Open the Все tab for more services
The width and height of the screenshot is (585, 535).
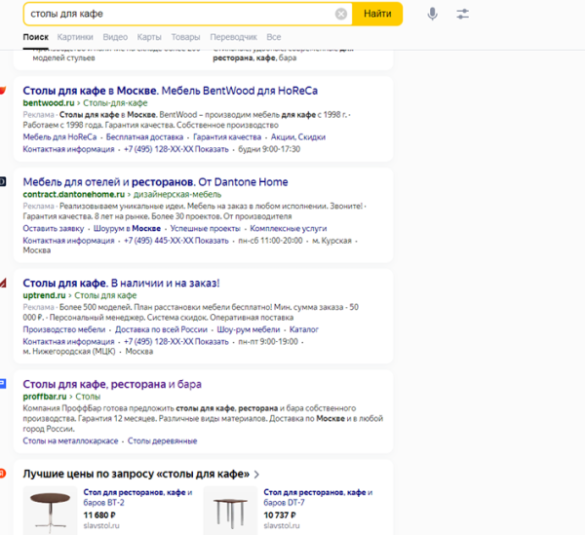[273, 37]
